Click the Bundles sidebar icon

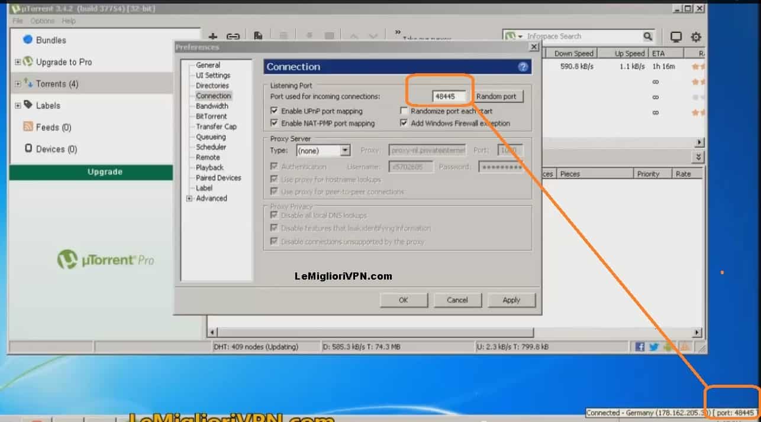[27, 40]
